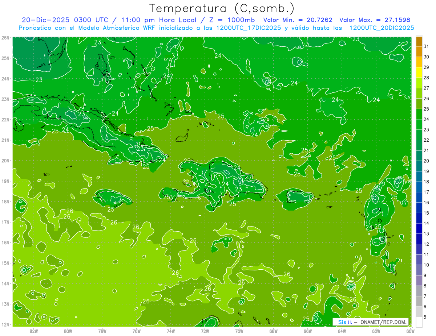Viewport: 436px width, 336px height.
Task: Click the 'ONAMET/REP.DOM.' credit label
Action: (x=383, y=322)
